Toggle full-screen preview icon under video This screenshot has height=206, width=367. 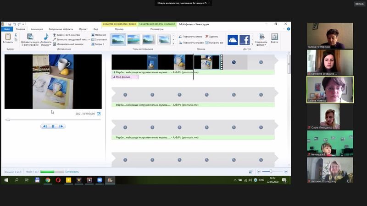tap(99, 114)
